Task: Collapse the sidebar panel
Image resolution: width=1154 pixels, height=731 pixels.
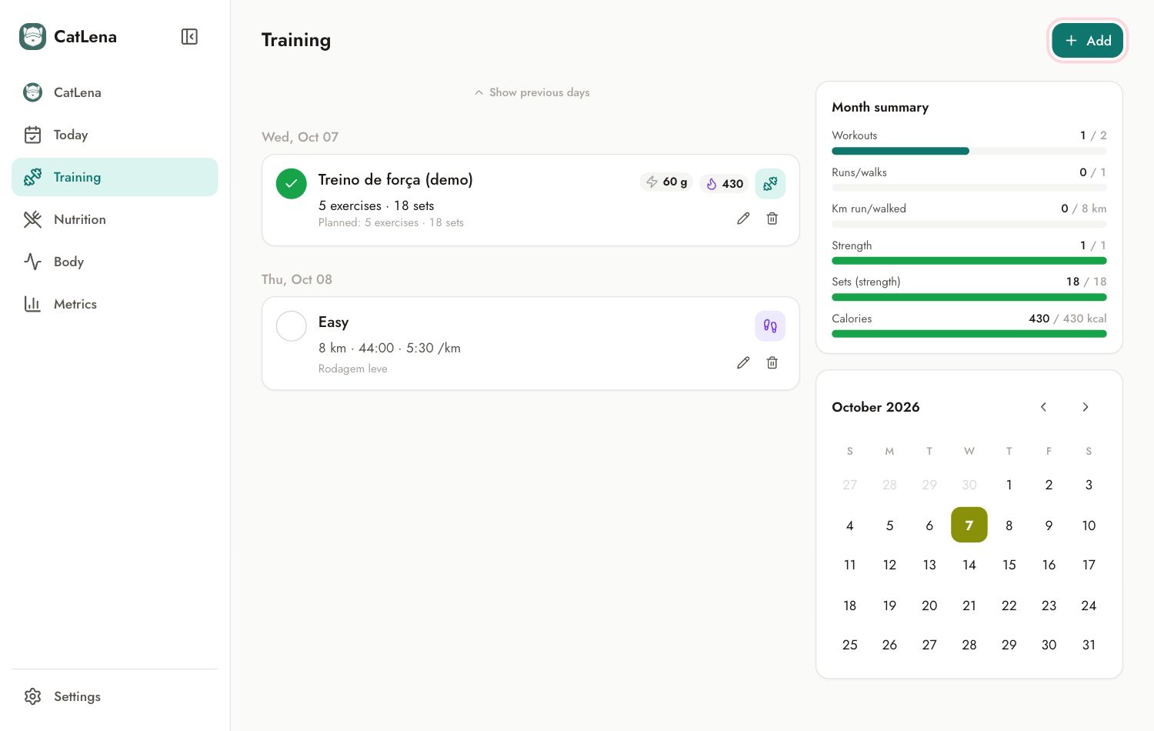Action: coord(189,37)
